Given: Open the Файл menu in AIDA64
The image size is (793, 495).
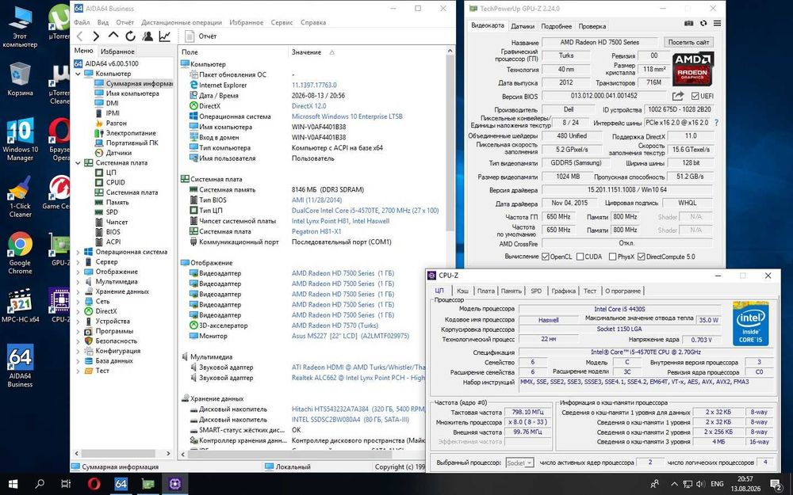Looking at the screenshot, I should pyautogui.click(x=82, y=22).
